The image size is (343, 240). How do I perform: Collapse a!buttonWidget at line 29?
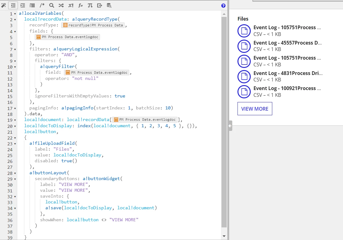[x=15, y=179]
